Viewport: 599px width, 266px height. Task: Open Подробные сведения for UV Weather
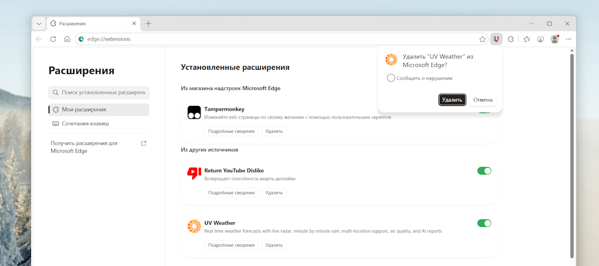pos(232,245)
